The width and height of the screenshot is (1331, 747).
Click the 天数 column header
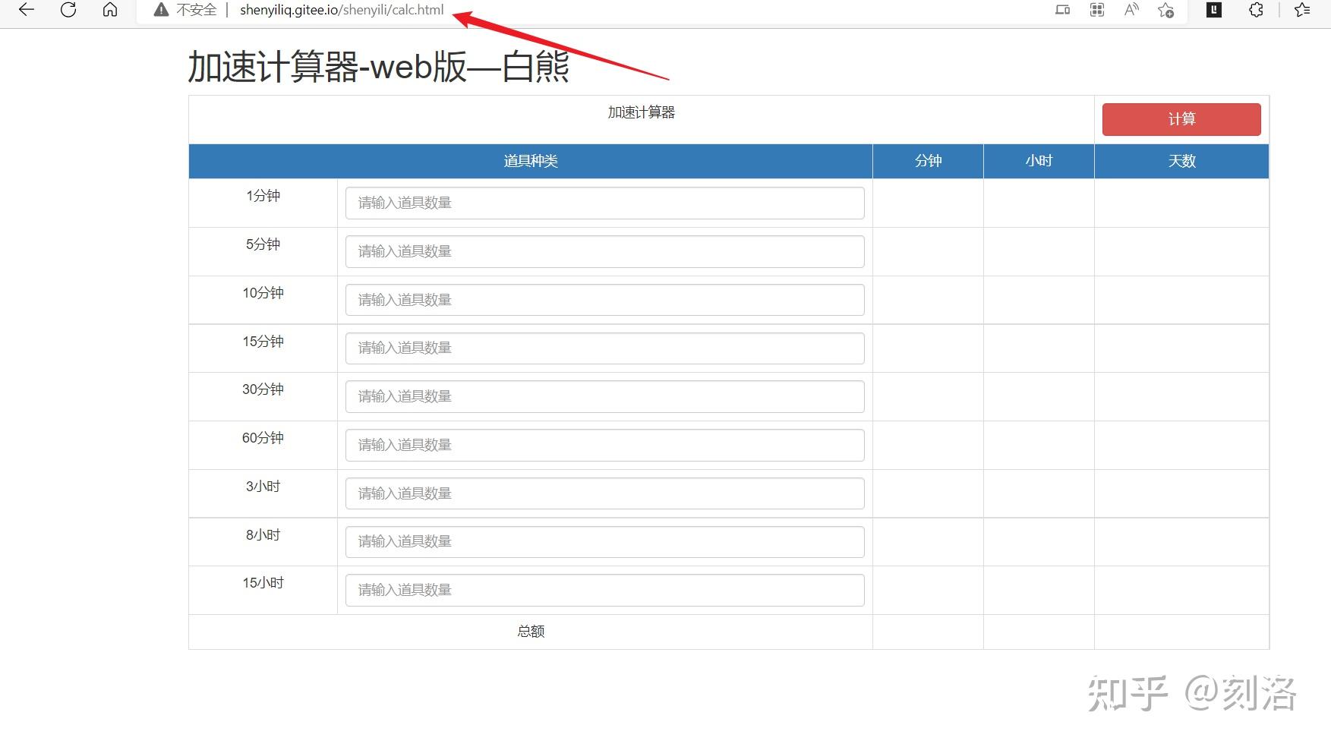coord(1181,161)
